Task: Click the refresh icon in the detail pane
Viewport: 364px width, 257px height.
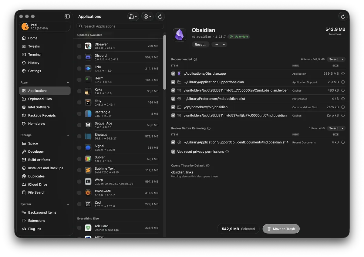Action: coord(343,17)
